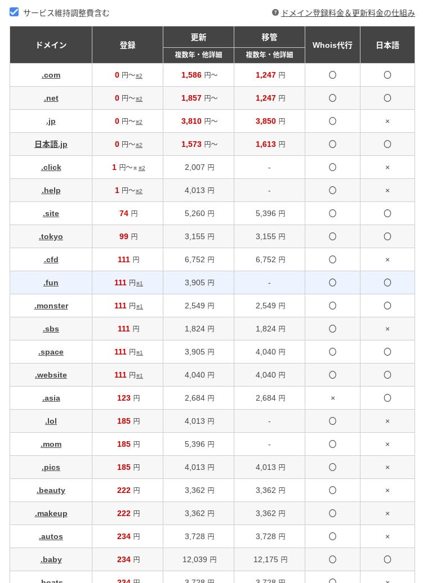Open the .fun domain link
This screenshot has height=583, width=423.
(51, 283)
